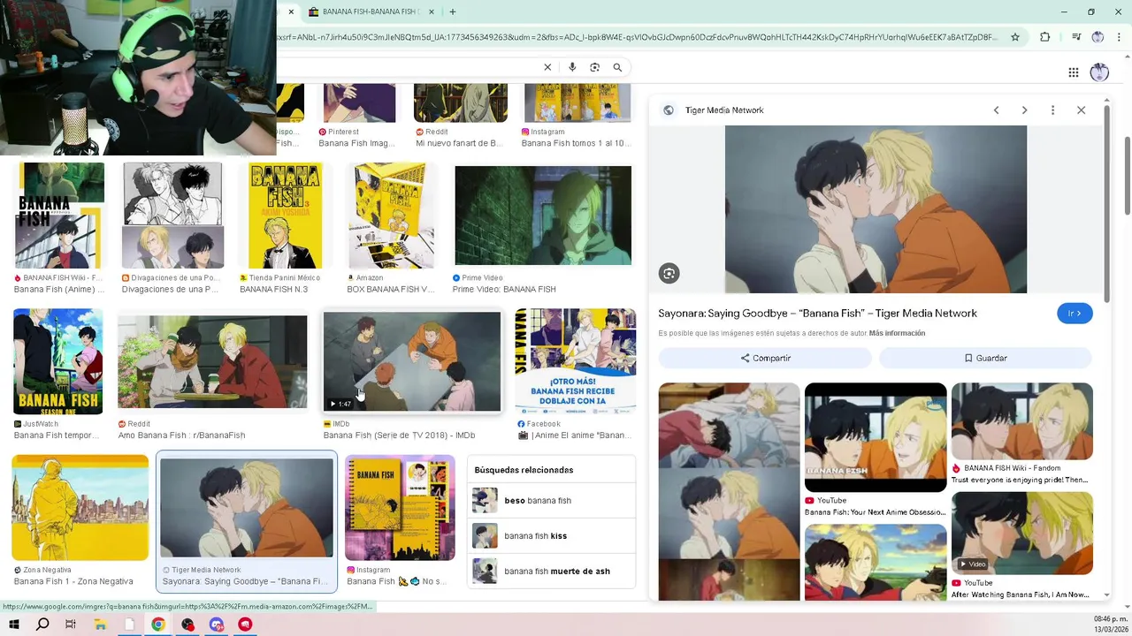Switch to the BANANA FISH-BANANA FISH tab
The height and width of the screenshot is (636, 1132).
click(370, 11)
